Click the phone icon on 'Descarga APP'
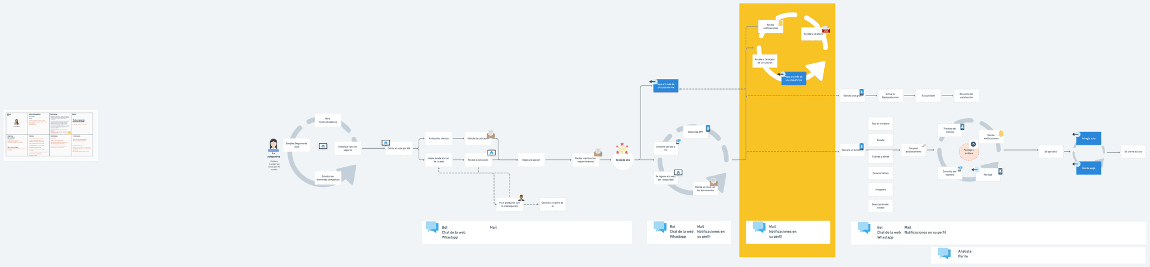Viewport: 1150px width, 267px height. [x=707, y=128]
